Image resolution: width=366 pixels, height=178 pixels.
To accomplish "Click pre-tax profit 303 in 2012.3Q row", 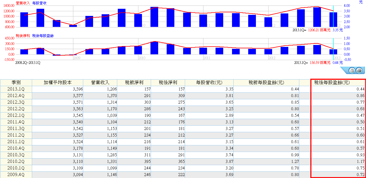I will click(x=147, y=102).
